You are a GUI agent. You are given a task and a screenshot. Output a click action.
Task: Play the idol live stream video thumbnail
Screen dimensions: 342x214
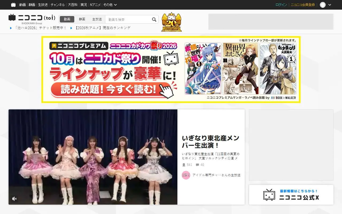(93, 157)
